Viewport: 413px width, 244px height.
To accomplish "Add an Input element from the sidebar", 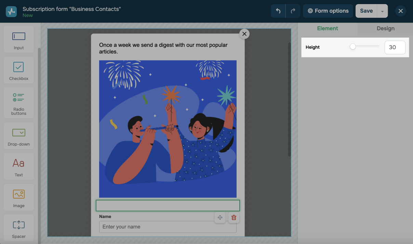I will [19, 39].
